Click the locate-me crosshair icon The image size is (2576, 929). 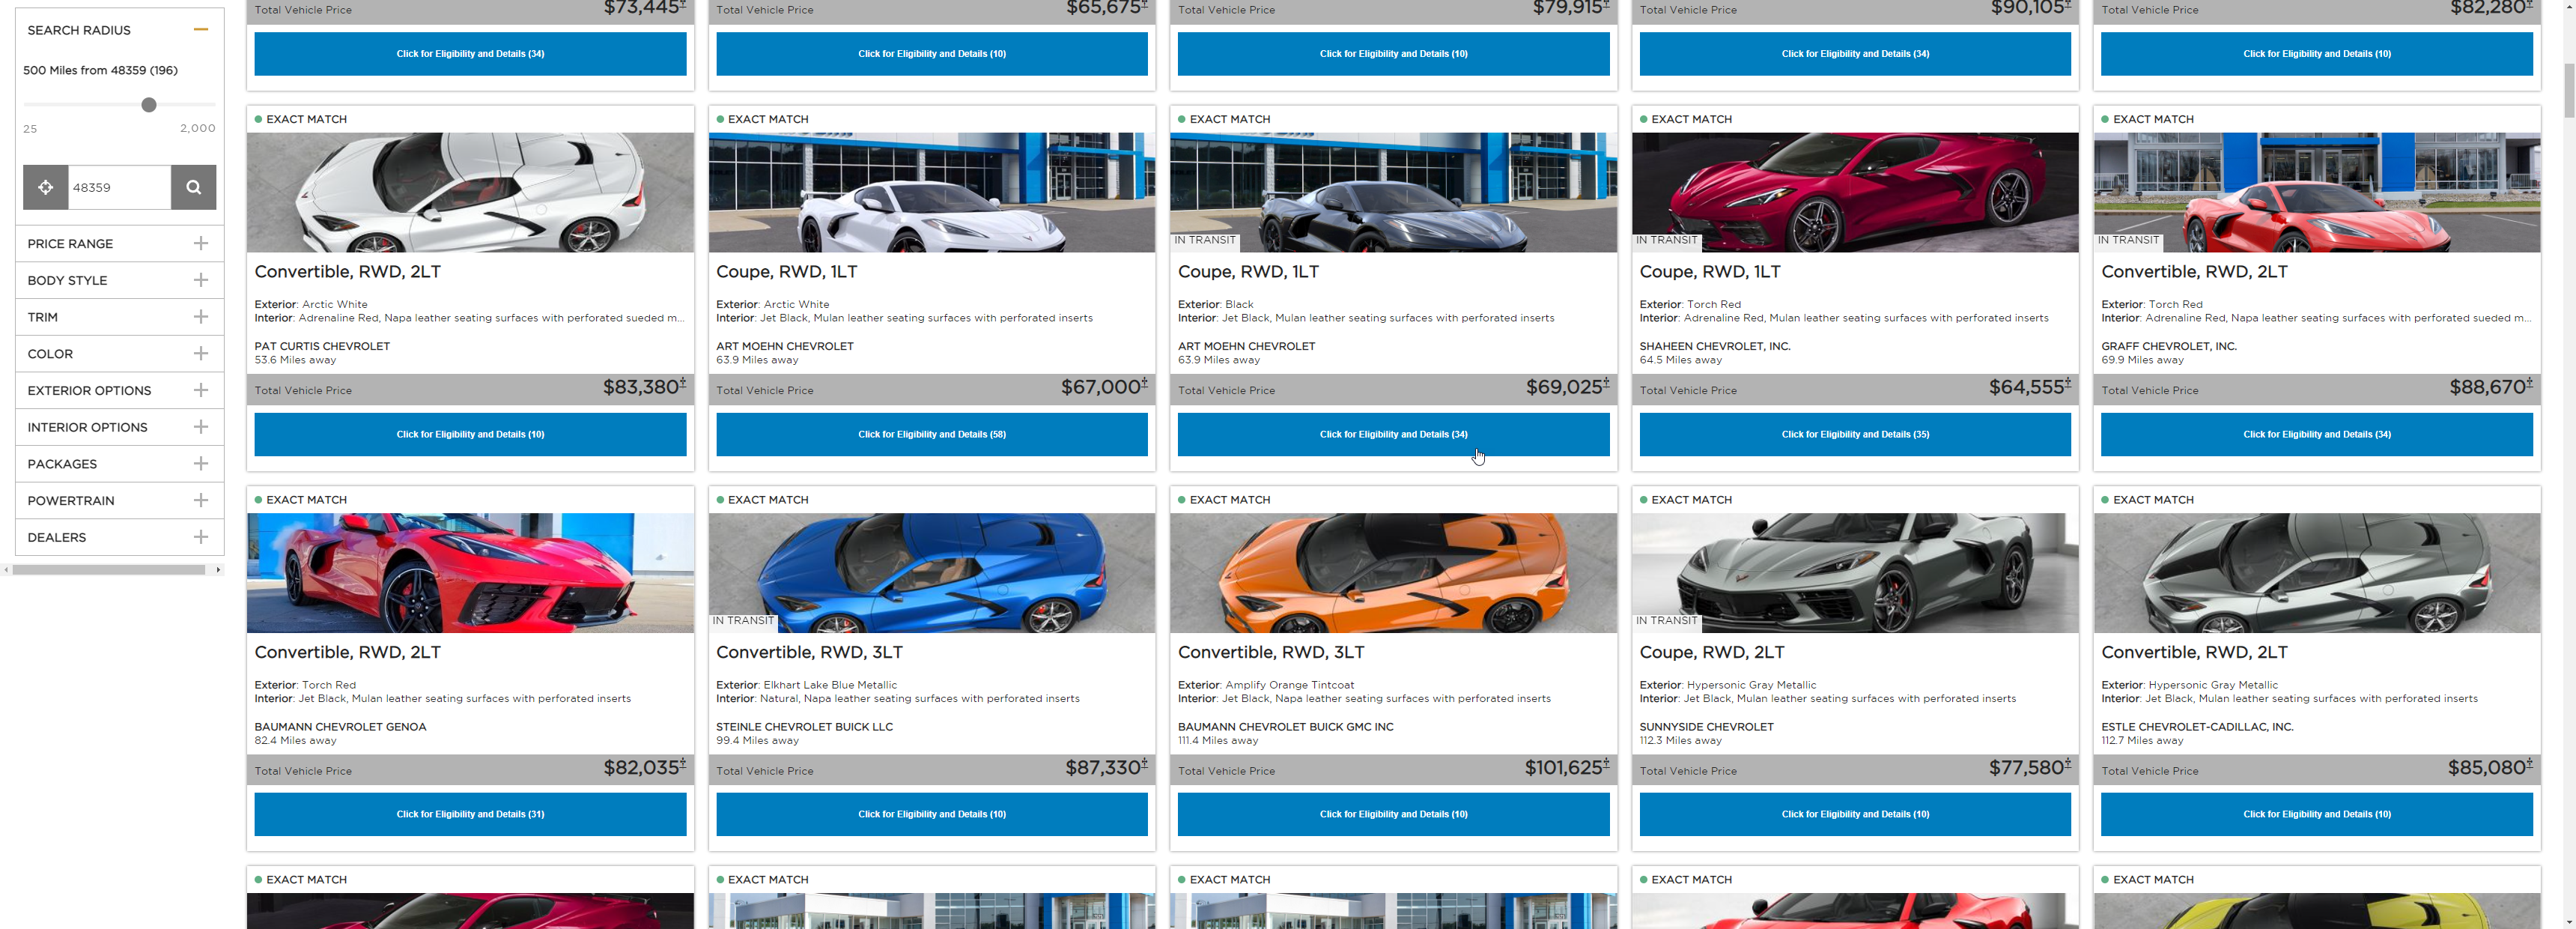coord(45,187)
